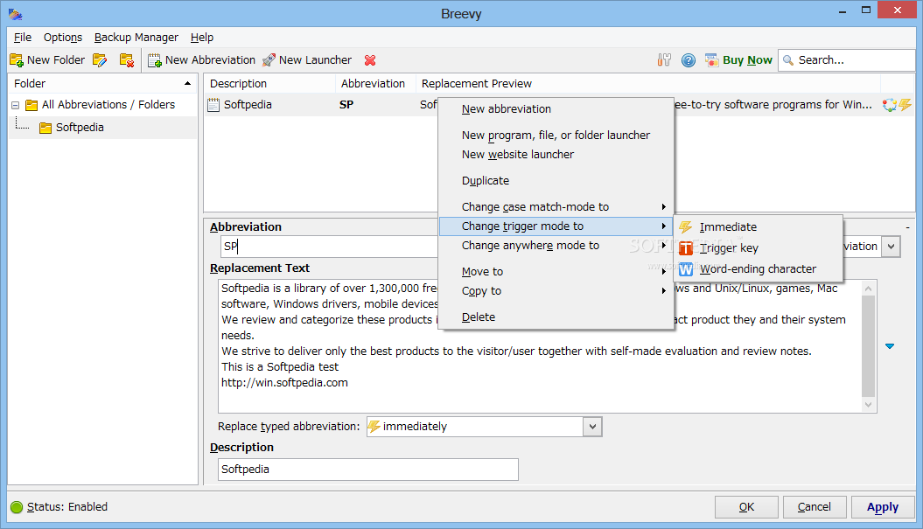Select the Softpedia abbreviation row icon
Image resolution: width=923 pixels, height=529 pixels.
213,105
